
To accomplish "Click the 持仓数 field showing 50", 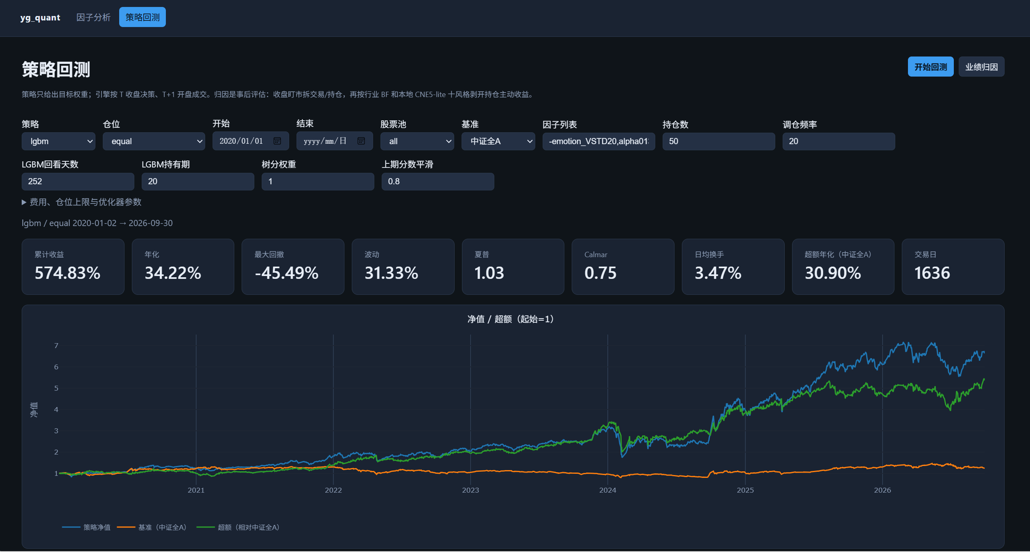I will tap(719, 141).
